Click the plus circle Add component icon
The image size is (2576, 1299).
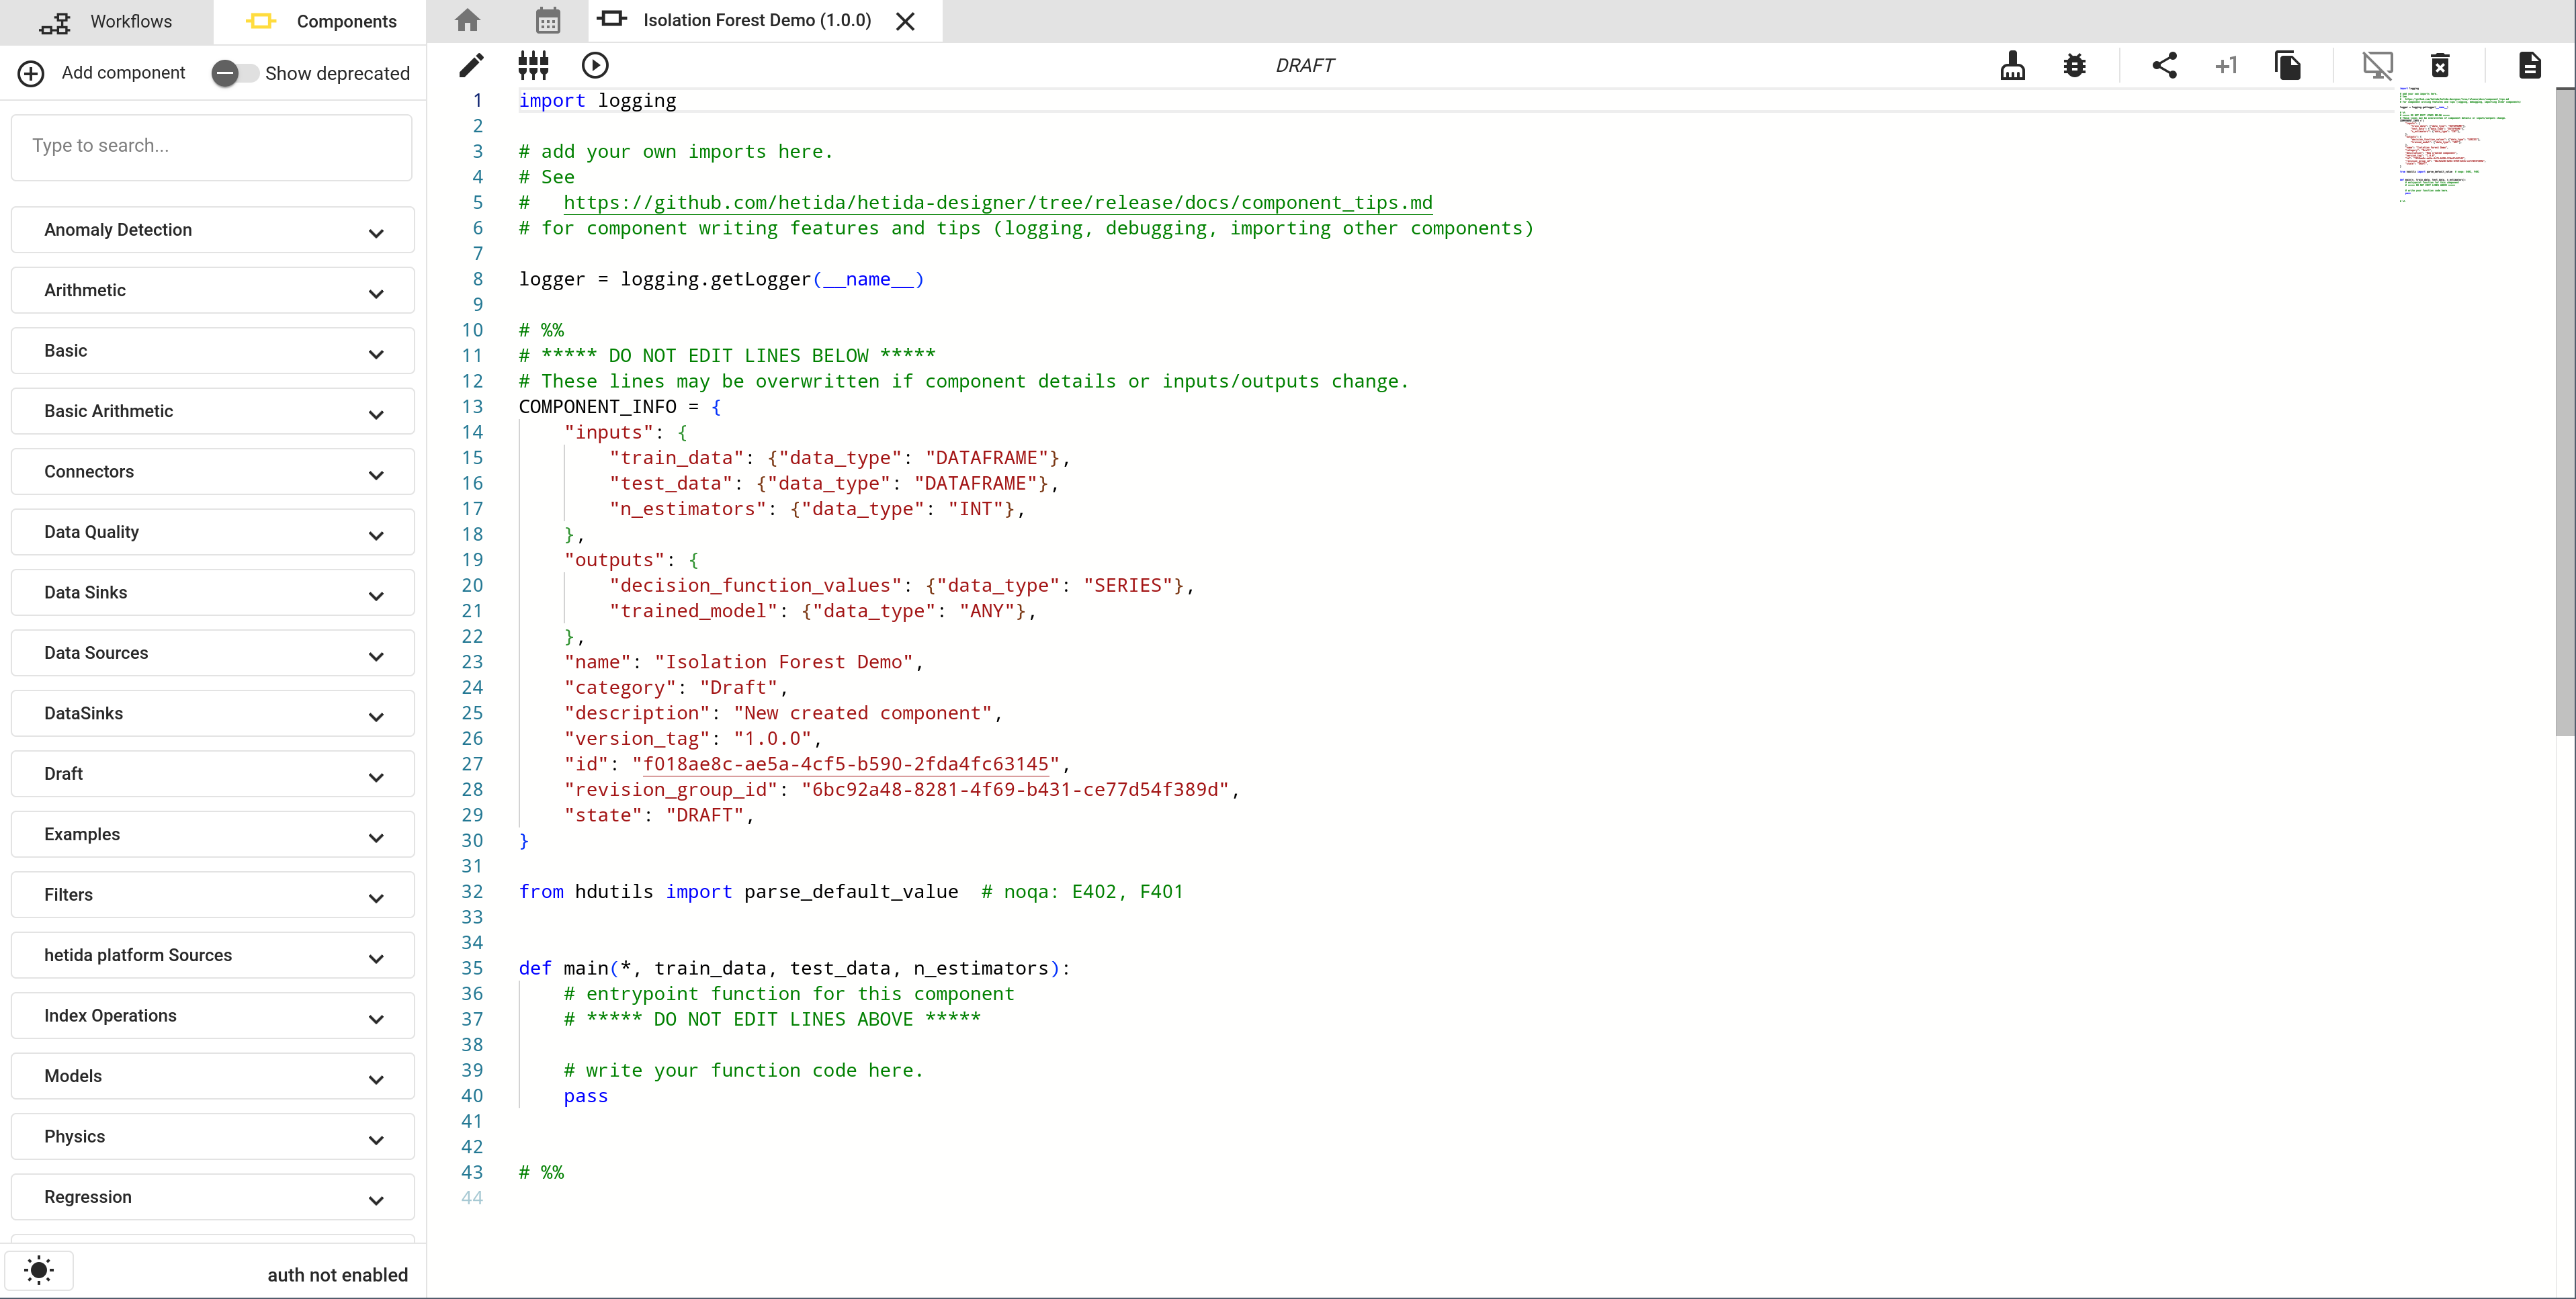(x=31, y=73)
